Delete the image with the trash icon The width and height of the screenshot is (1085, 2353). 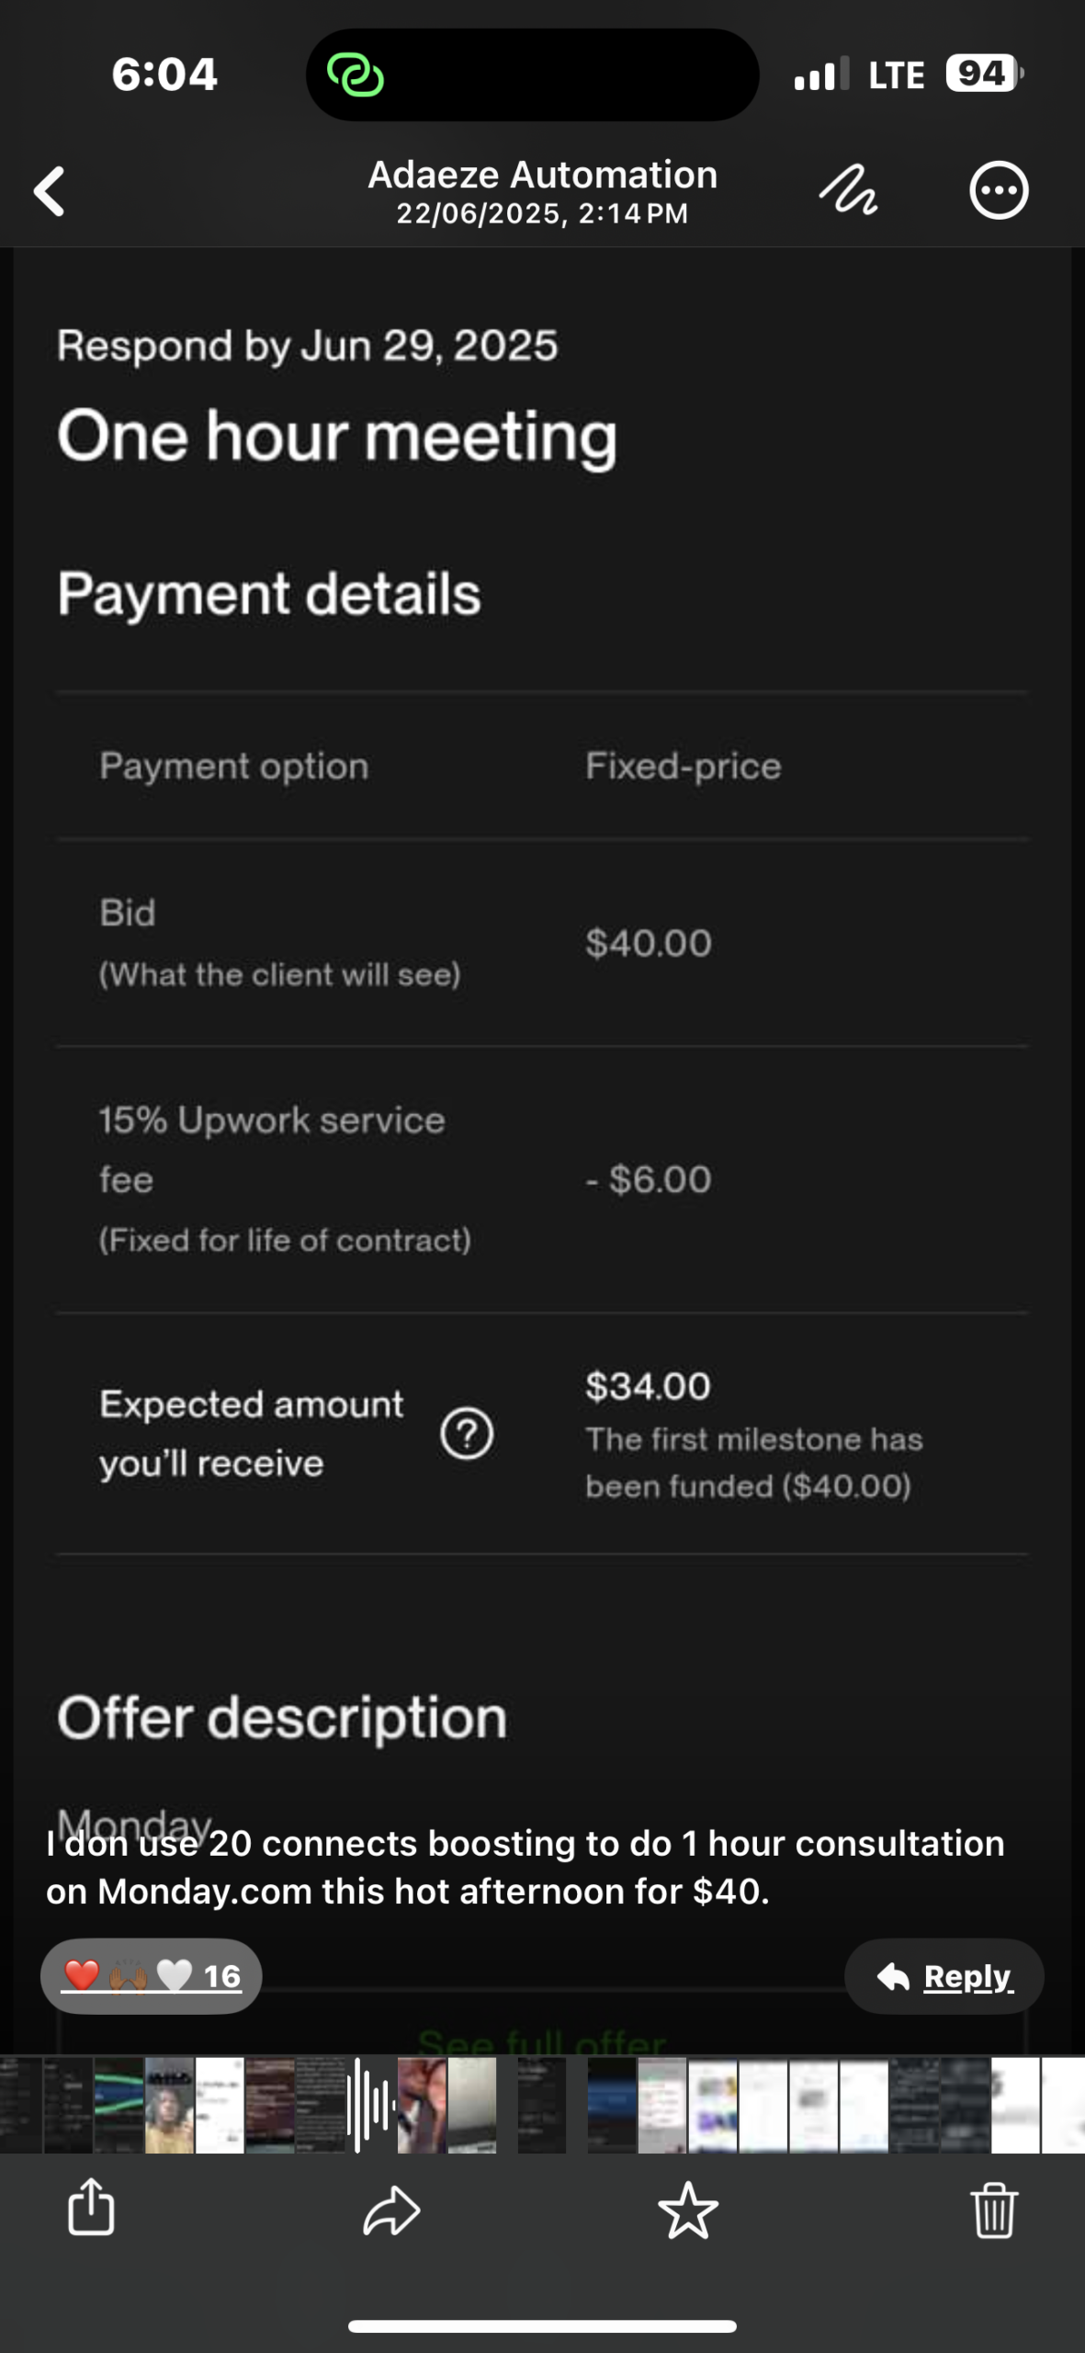(994, 2208)
